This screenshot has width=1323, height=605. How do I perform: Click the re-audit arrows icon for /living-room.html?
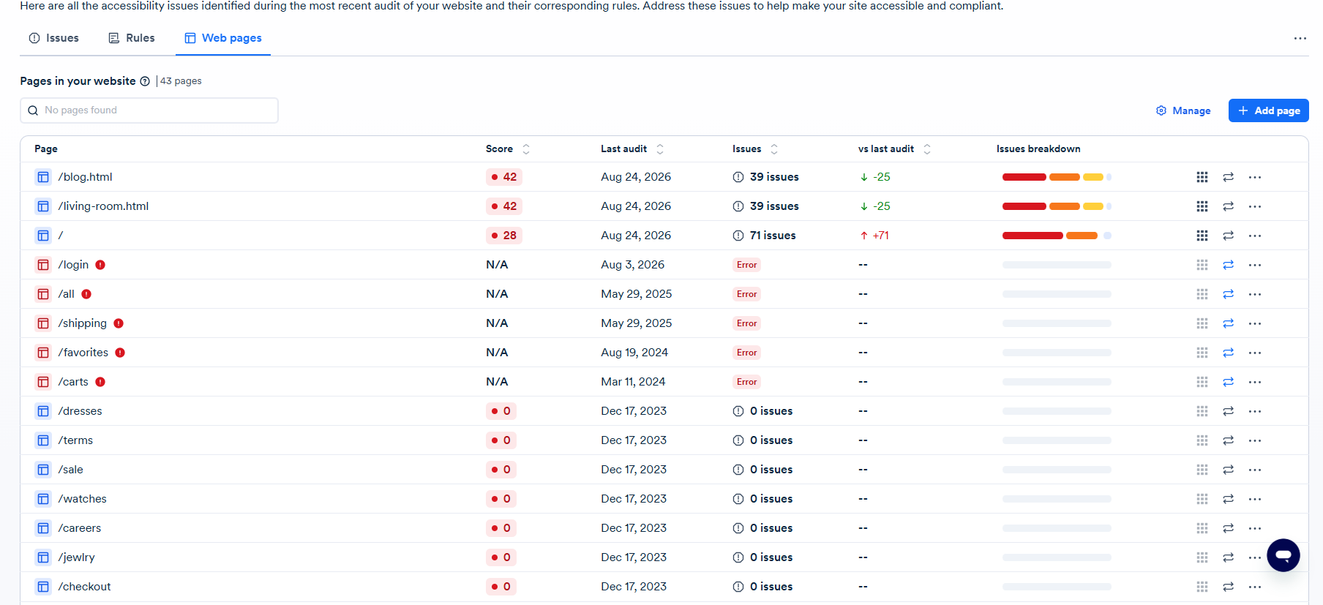(x=1228, y=206)
